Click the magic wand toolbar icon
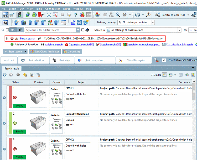This screenshot has width=197, height=160. click(x=118, y=15)
